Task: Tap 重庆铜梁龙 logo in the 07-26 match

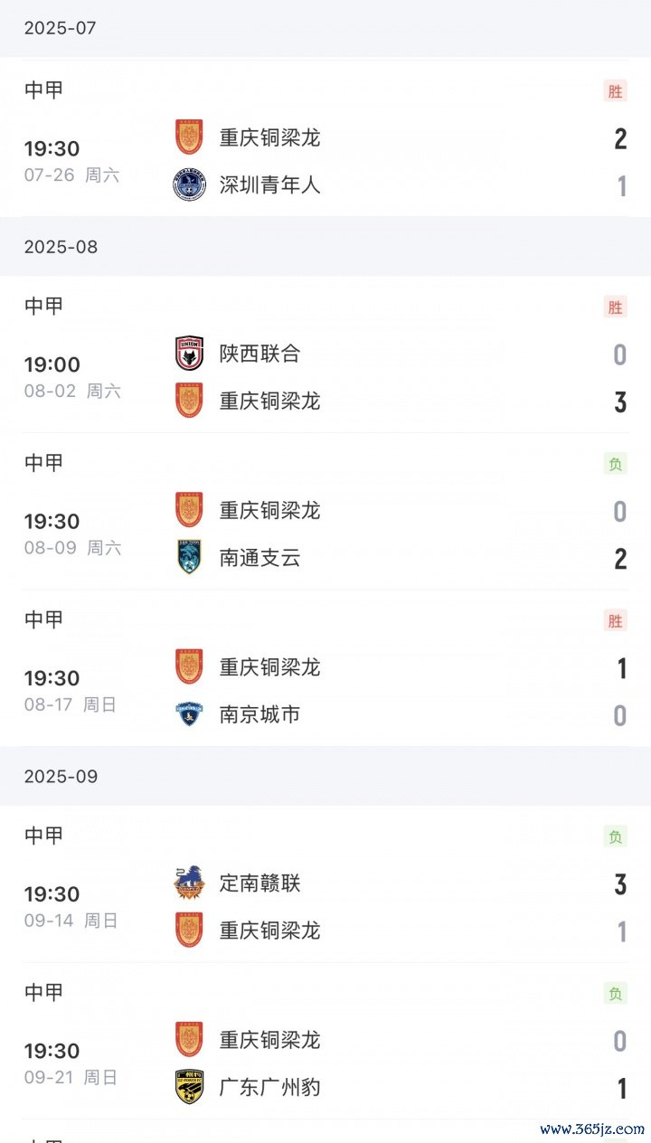Action: tap(189, 137)
